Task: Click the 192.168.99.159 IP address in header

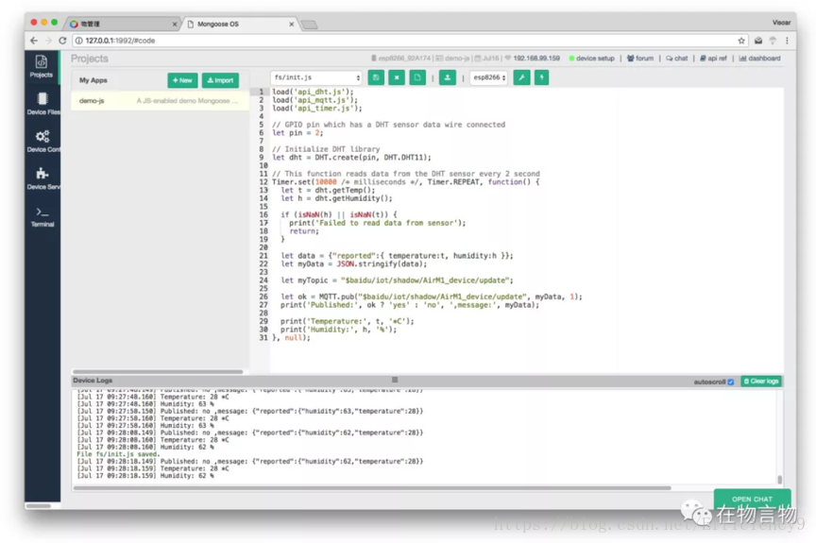Action: coord(536,59)
